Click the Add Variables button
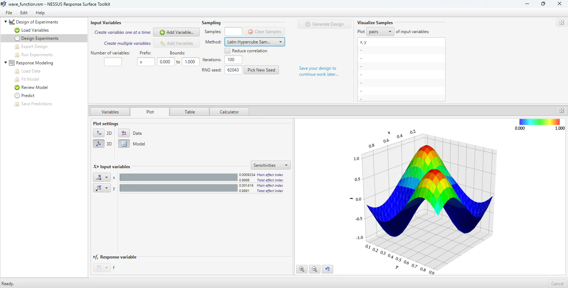 176,43
